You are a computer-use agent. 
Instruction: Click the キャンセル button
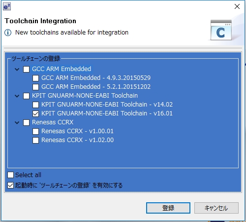216,208
